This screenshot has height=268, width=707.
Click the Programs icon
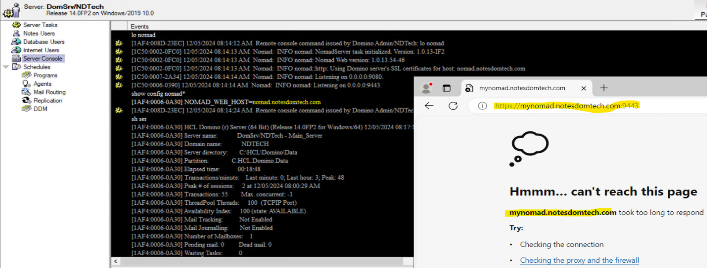click(26, 75)
